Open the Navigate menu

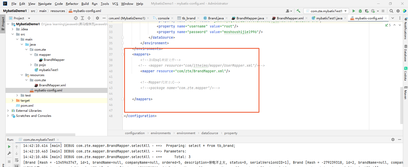(45, 4)
